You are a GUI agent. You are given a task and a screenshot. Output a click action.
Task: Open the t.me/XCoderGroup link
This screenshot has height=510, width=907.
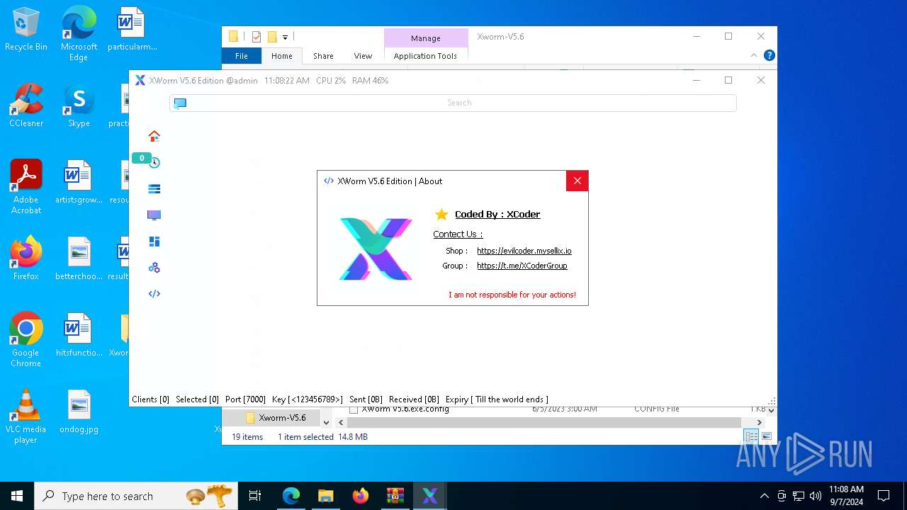(x=522, y=266)
